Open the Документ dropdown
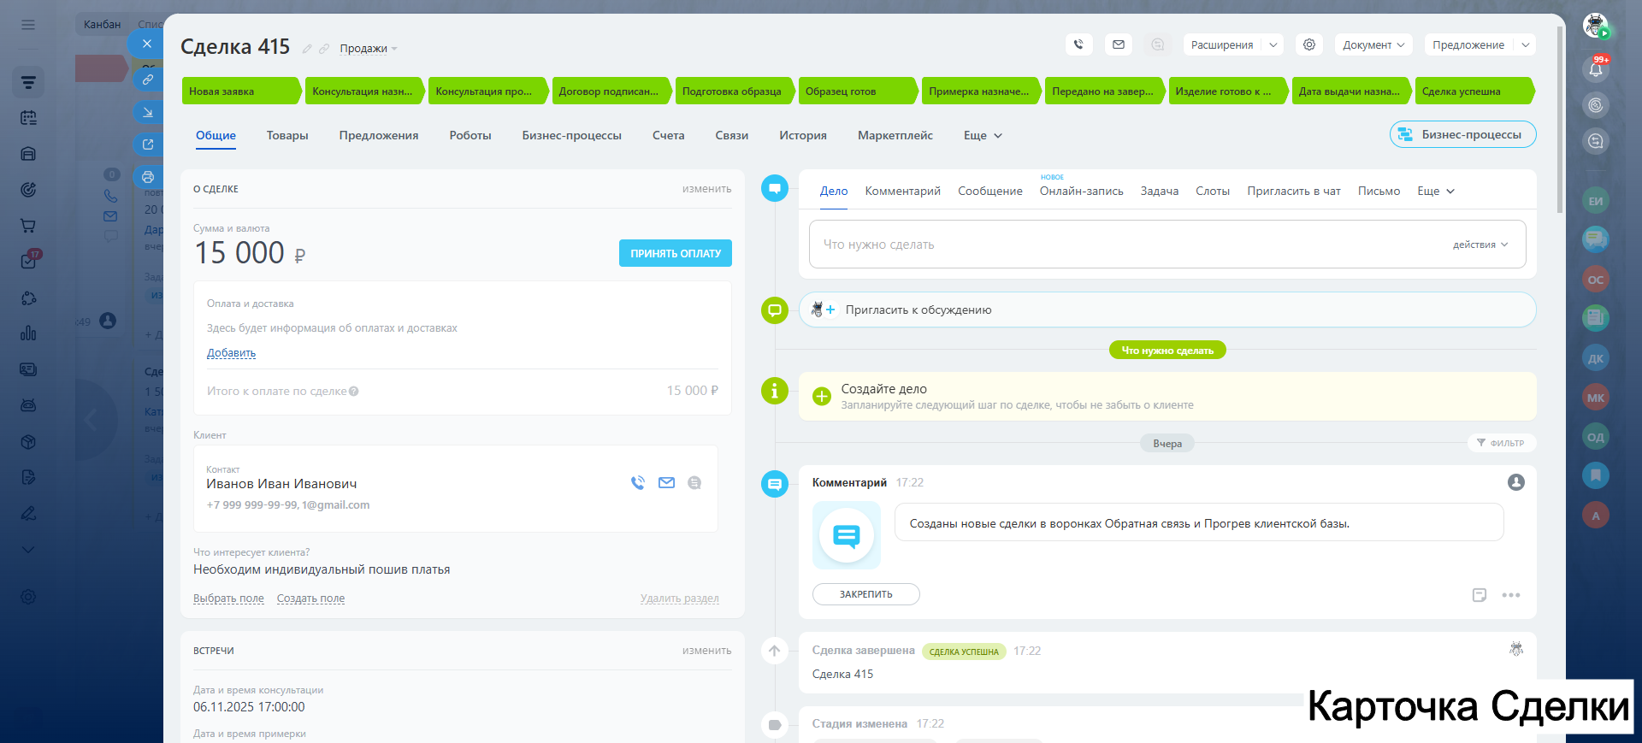This screenshot has height=743, width=1642. (1373, 44)
